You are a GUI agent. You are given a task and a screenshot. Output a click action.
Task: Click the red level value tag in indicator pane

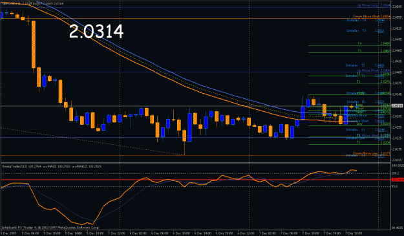(x=398, y=180)
